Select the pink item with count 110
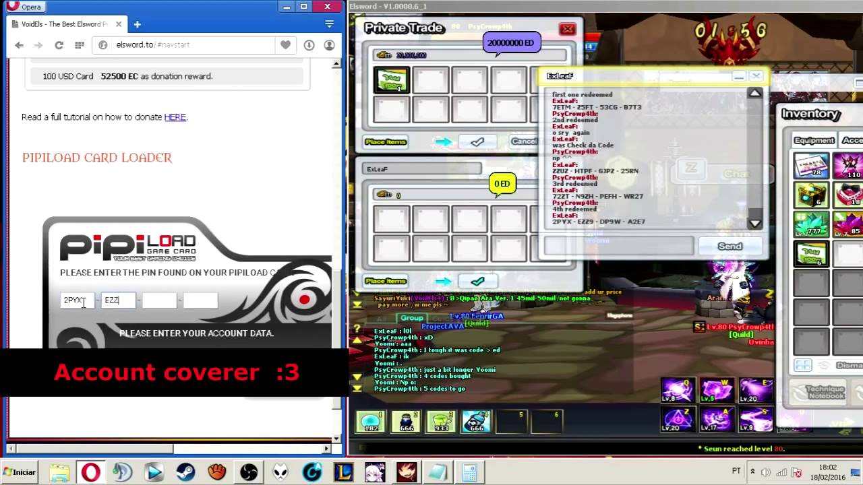The width and height of the screenshot is (863, 485). [x=849, y=165]
